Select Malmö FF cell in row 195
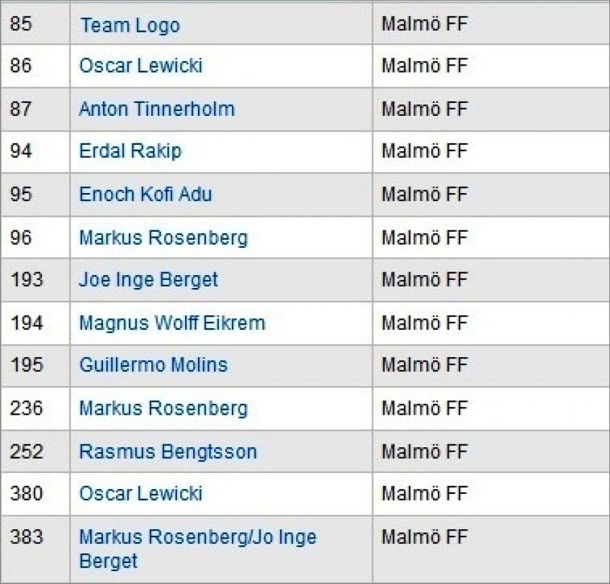The width and height of the screenshot is (610, 584). pyautogui.click(x=424, y=365)
